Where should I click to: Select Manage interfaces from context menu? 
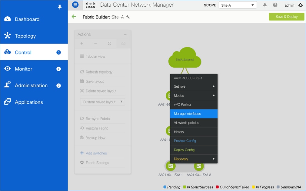(x=194, y=114)
